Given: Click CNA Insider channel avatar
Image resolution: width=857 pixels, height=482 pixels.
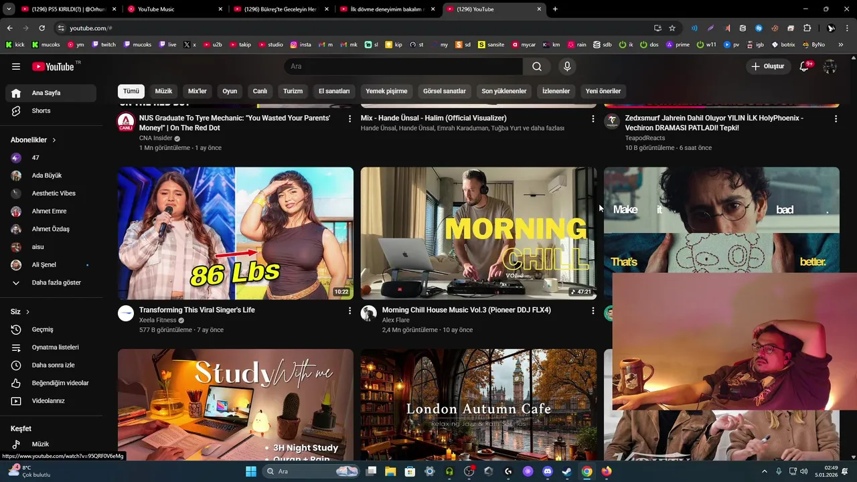Looking at the screenshot, I should click(126, 122).
